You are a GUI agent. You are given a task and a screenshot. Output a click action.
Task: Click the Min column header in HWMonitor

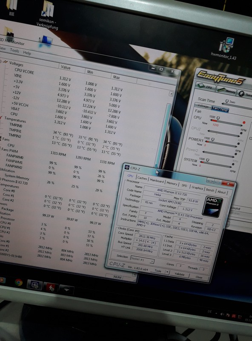point(98,74)
